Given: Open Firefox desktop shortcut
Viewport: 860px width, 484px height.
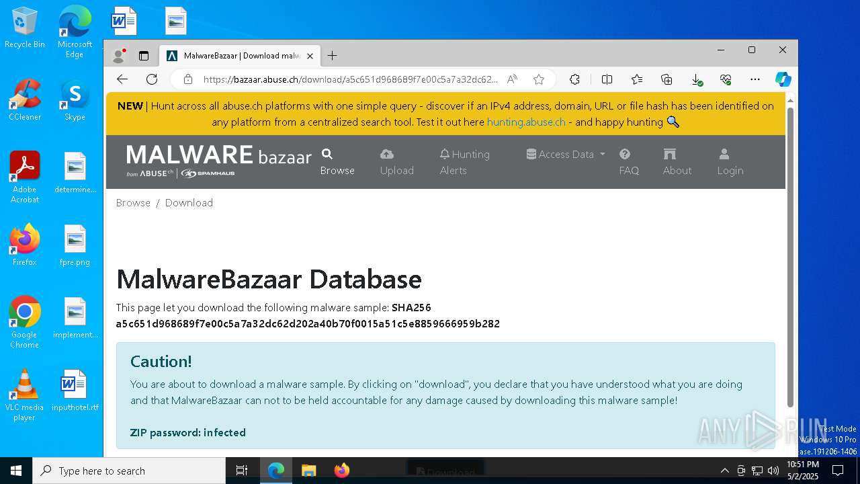Looking at the screenshot, I should [x=25, y=245].
